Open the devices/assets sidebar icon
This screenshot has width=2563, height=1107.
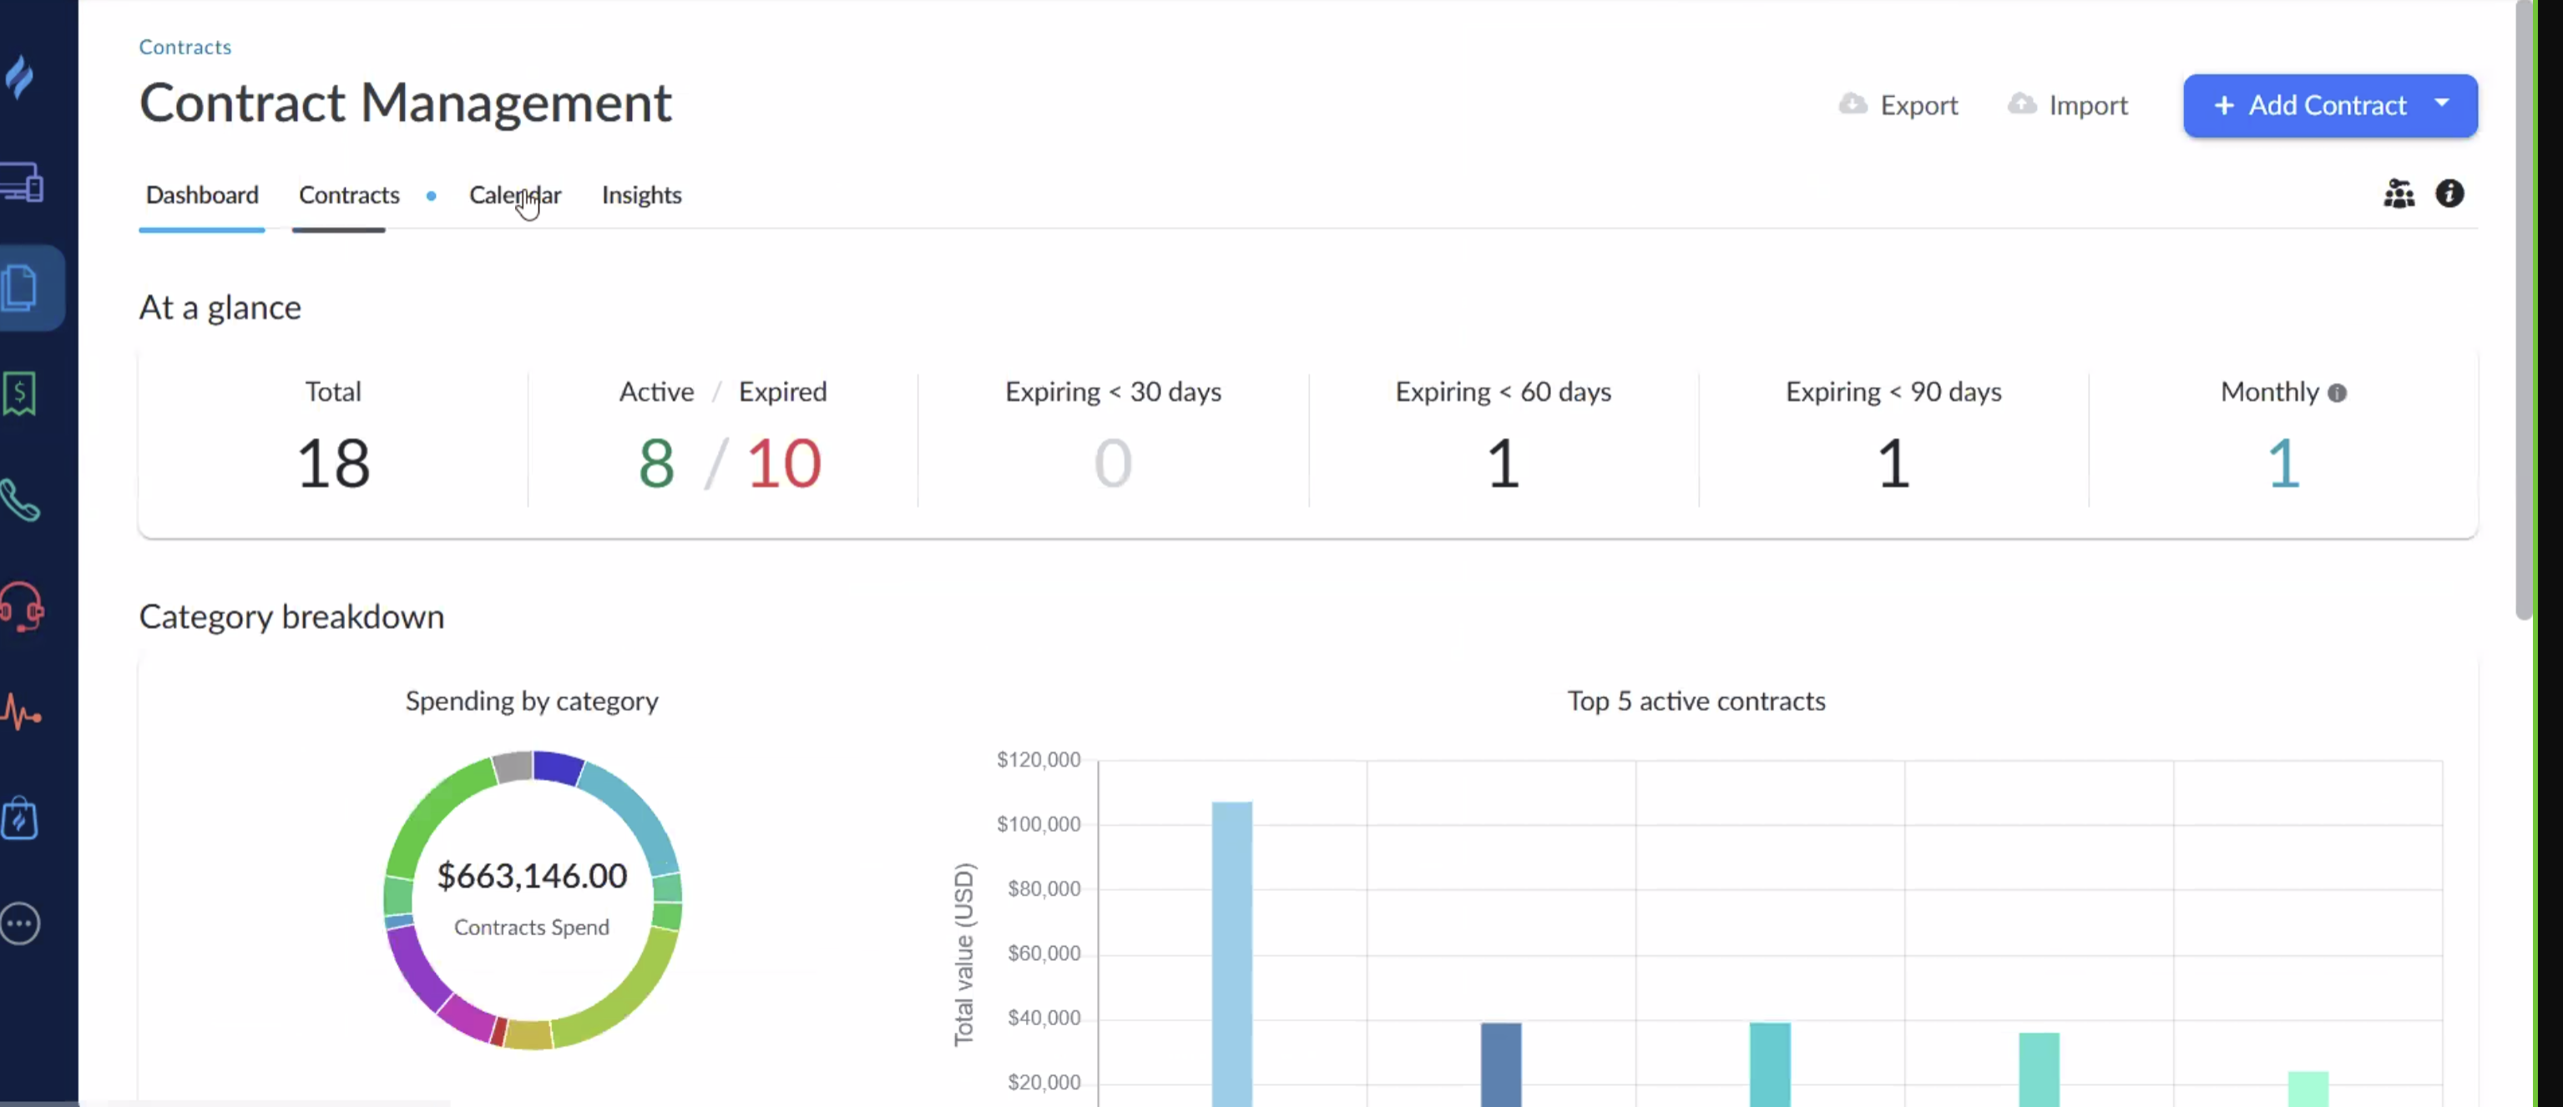(x=22, y=183)
